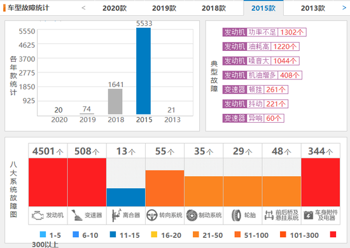Click the suspension axle icon 前后桥及悬挂系统
350x248 pixels.
[269, 215]
